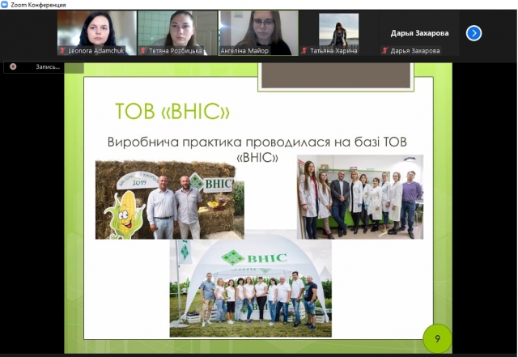Click the Zoom Конференция window title
The image size is (518, 357).
[x=38, y=5]
